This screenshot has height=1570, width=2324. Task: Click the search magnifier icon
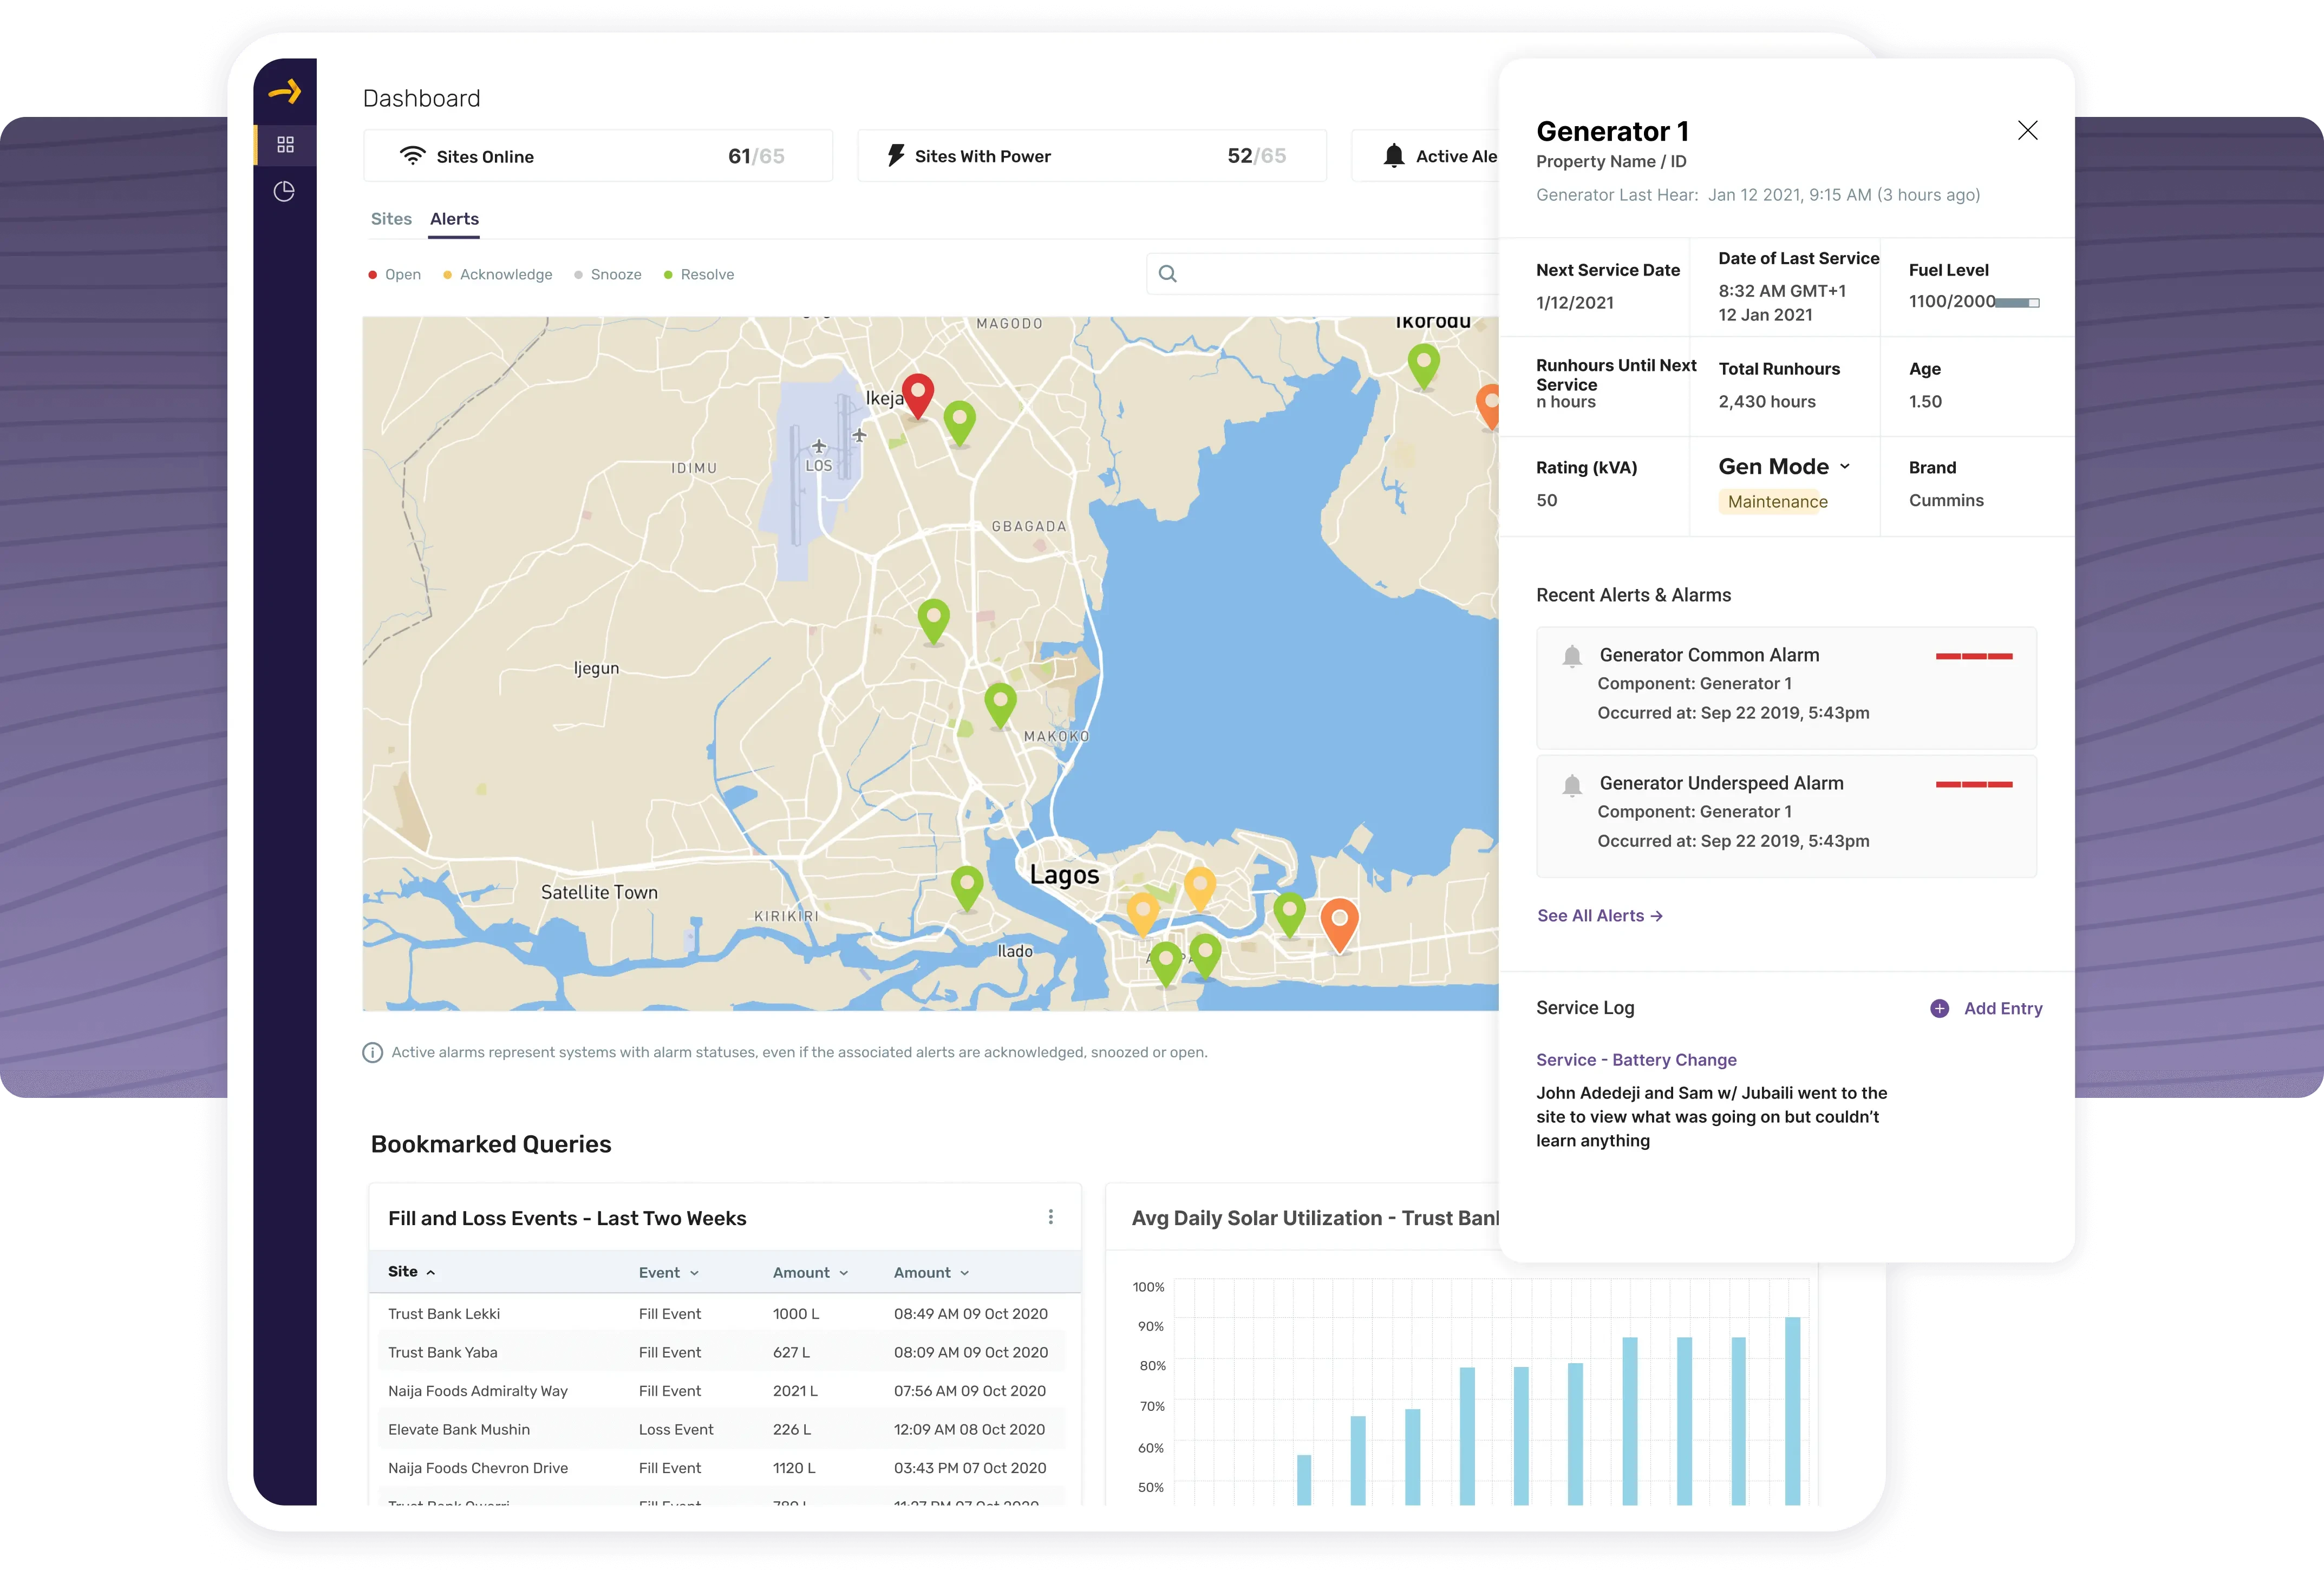tap(1167, 274)
